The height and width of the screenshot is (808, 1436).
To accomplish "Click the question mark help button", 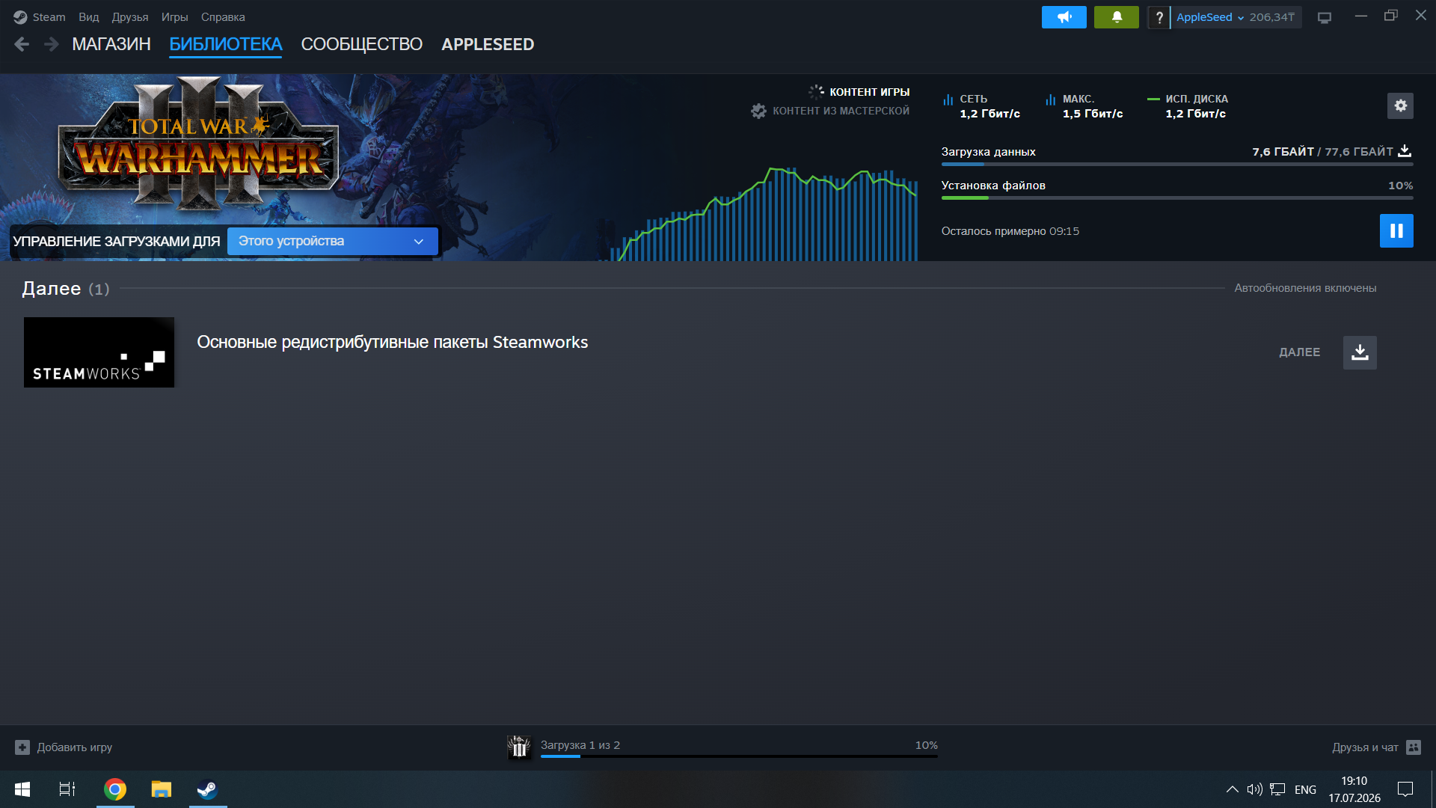I will [1159, 17].
